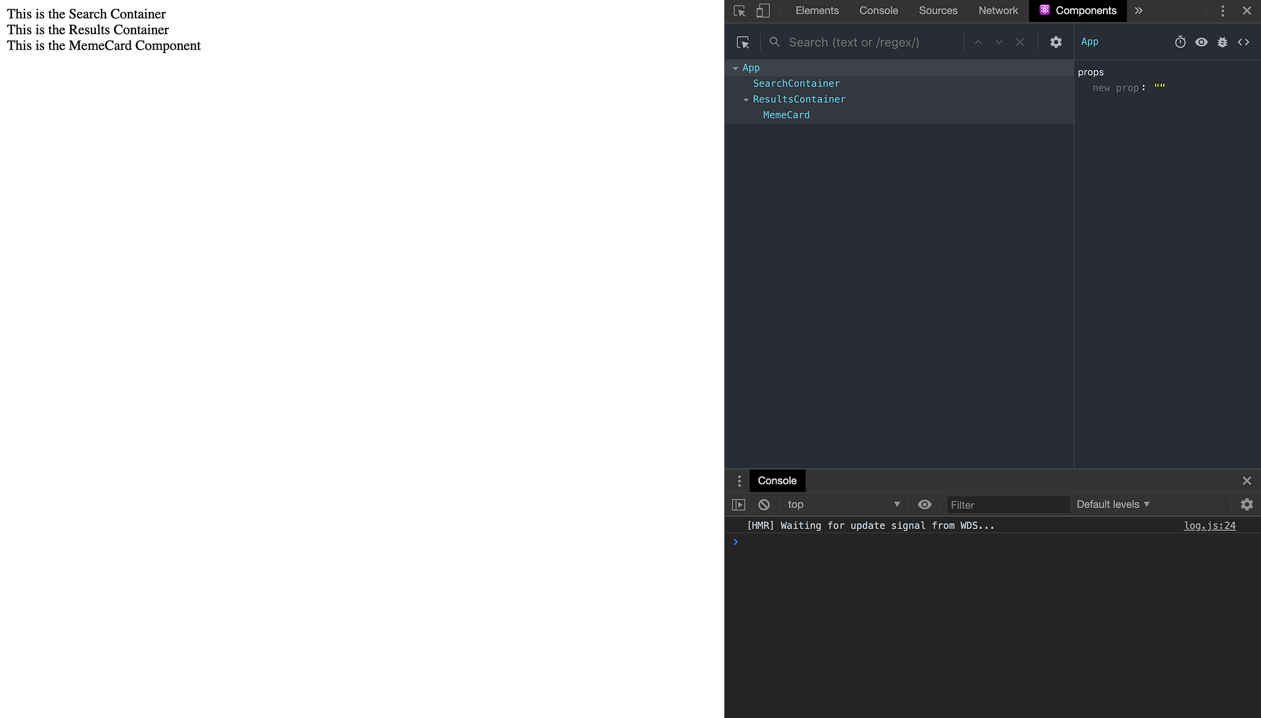1261x718 pixels.
Task: Click the HMR waiting console message
Action: pos(870,526)
